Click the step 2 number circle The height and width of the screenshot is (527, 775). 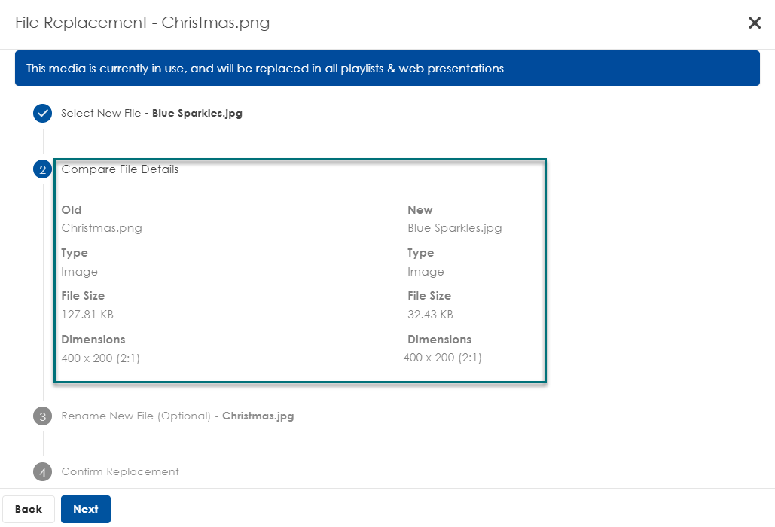pos(43,169)
